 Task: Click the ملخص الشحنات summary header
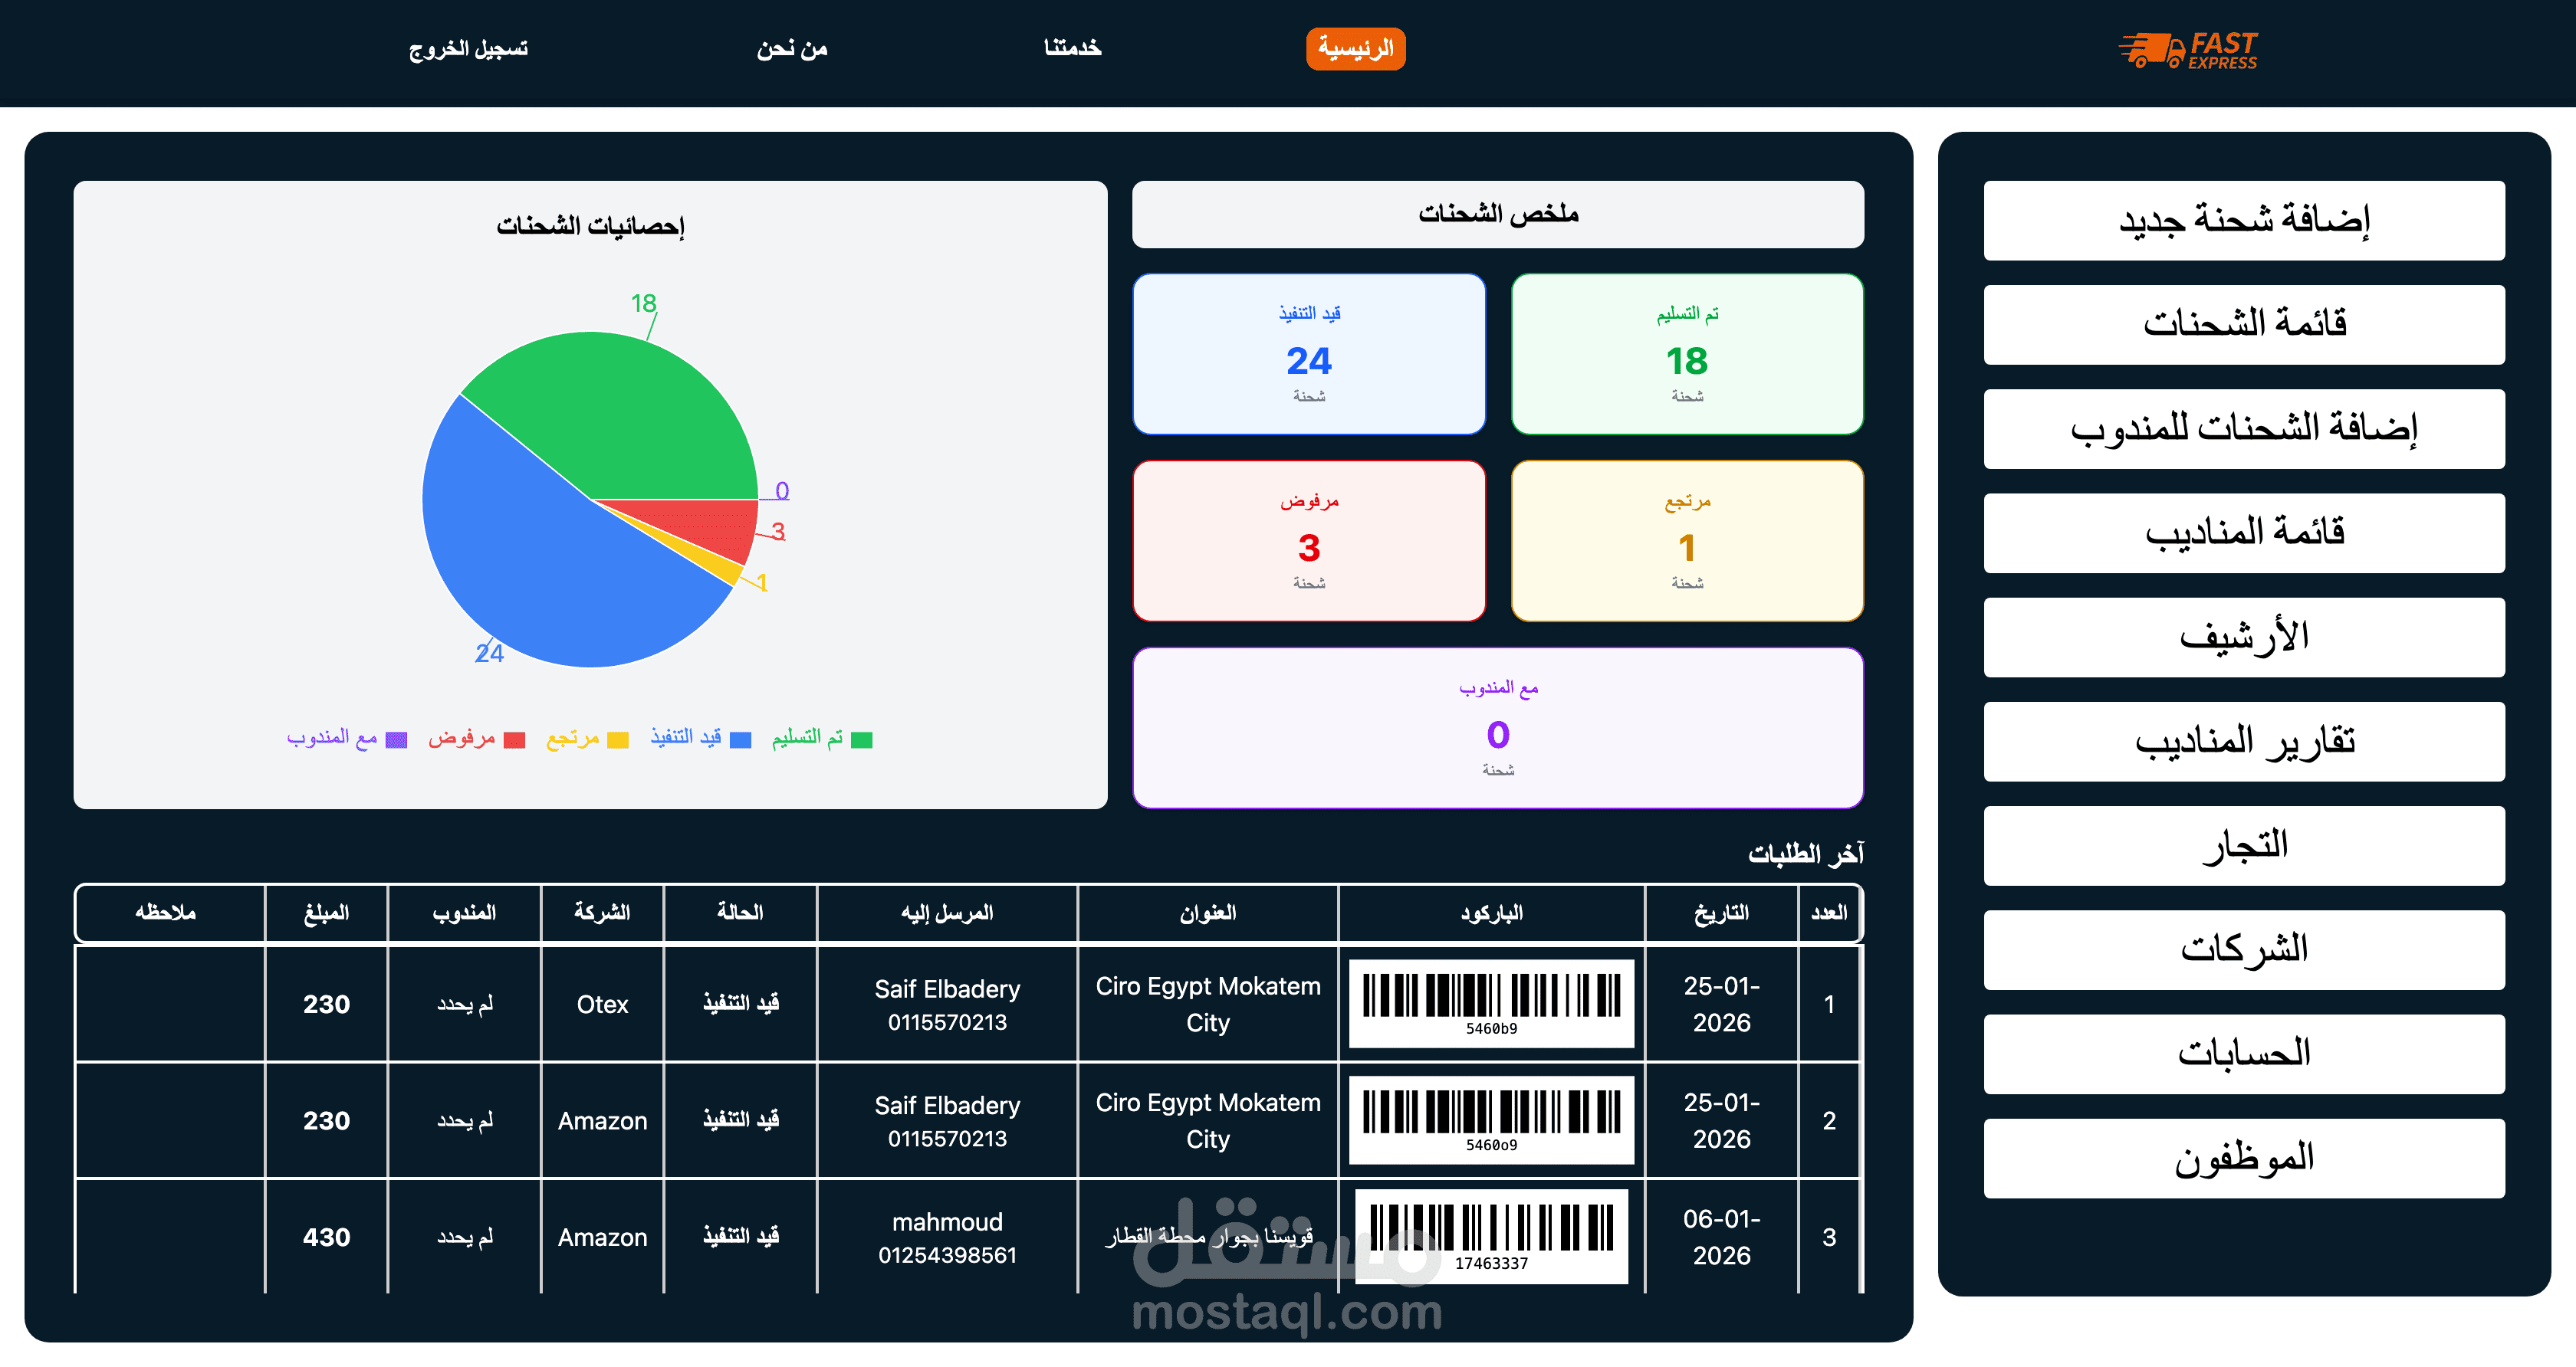(x=1498, y=214)
